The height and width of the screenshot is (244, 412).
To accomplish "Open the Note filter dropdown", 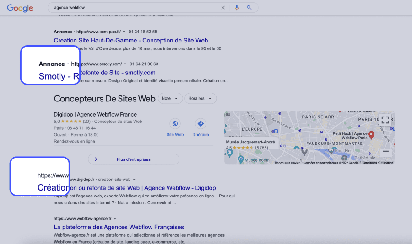I will (170, 98).
